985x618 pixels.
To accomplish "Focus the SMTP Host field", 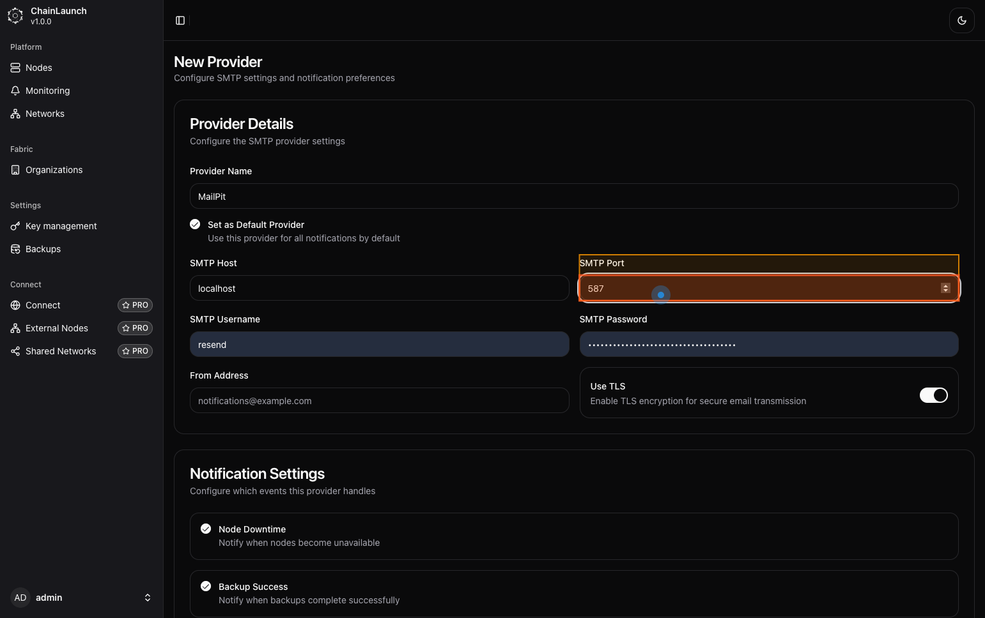I will tap(379, 289).
